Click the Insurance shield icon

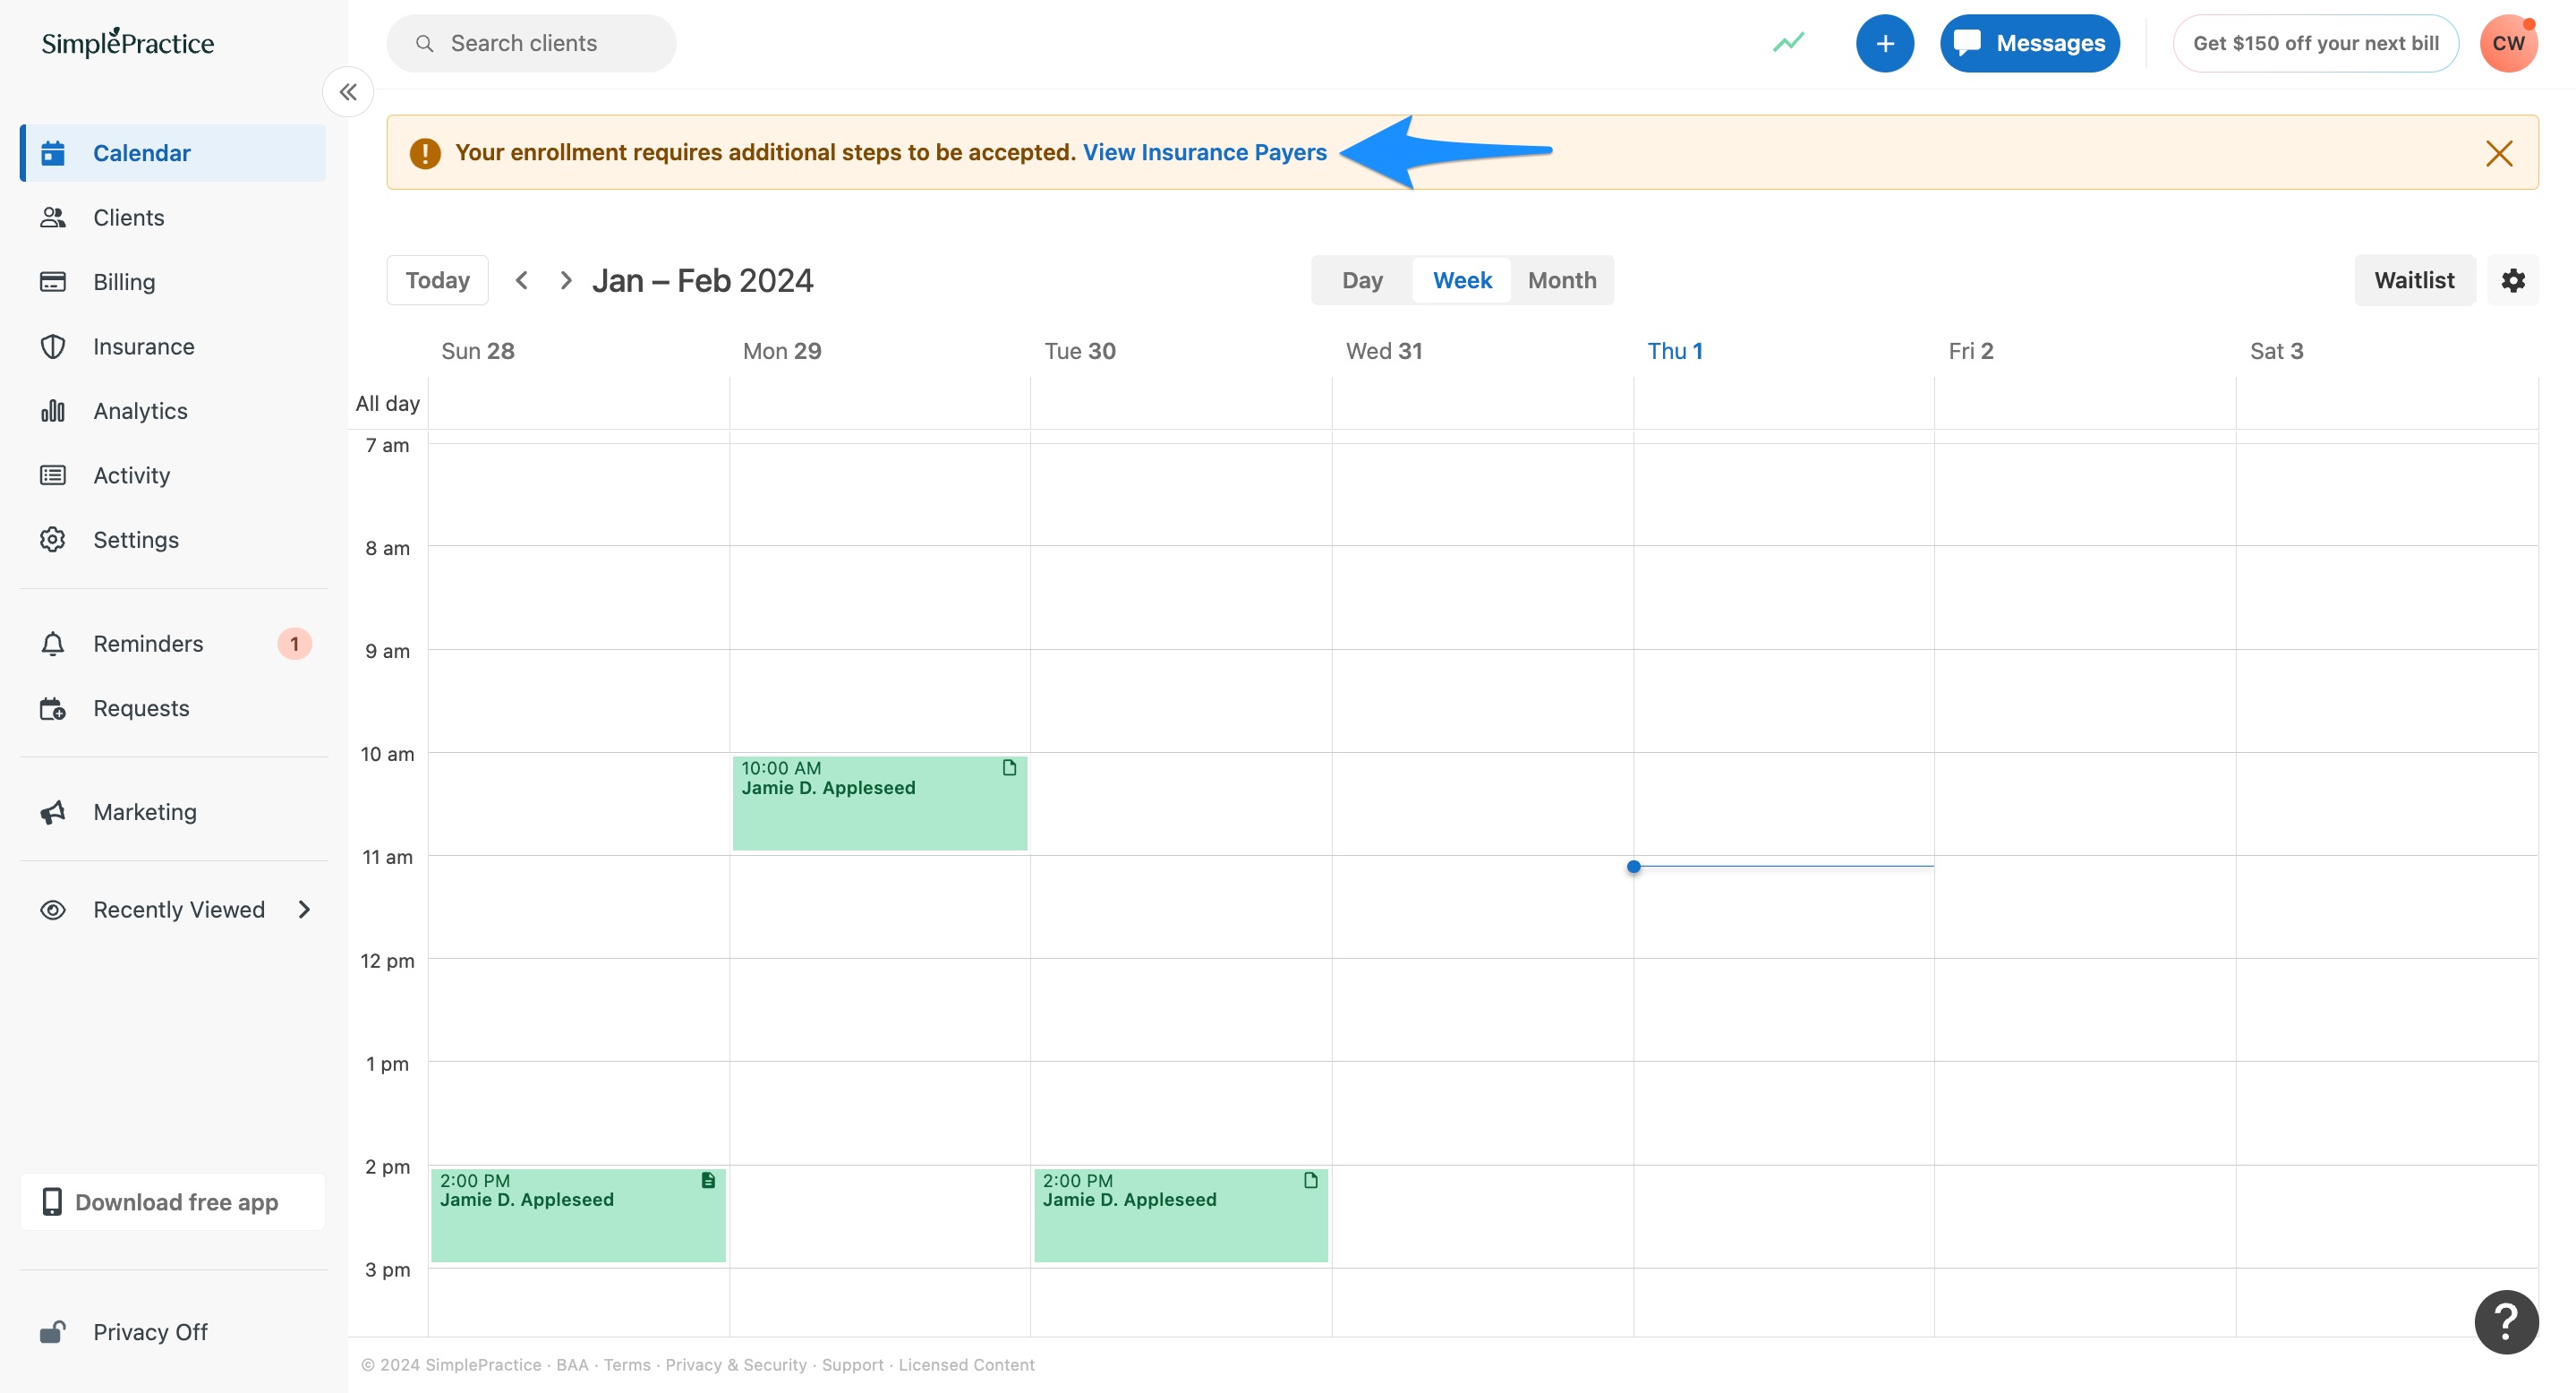click(53, 346)
